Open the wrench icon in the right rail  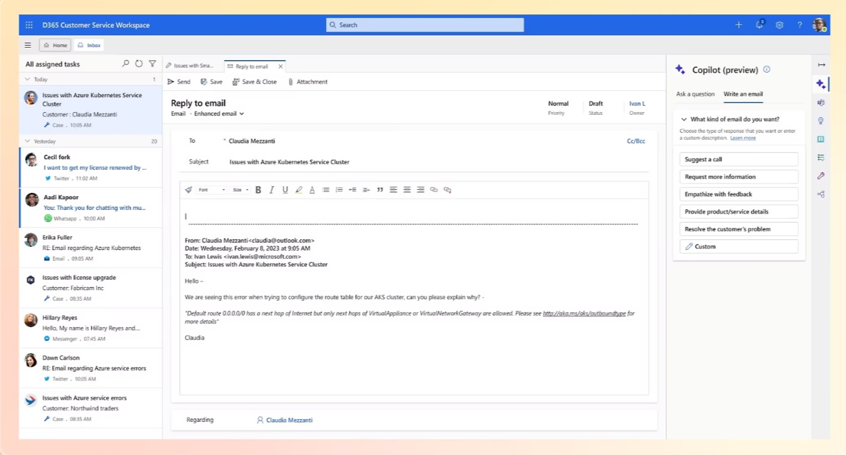click(821, 176)
